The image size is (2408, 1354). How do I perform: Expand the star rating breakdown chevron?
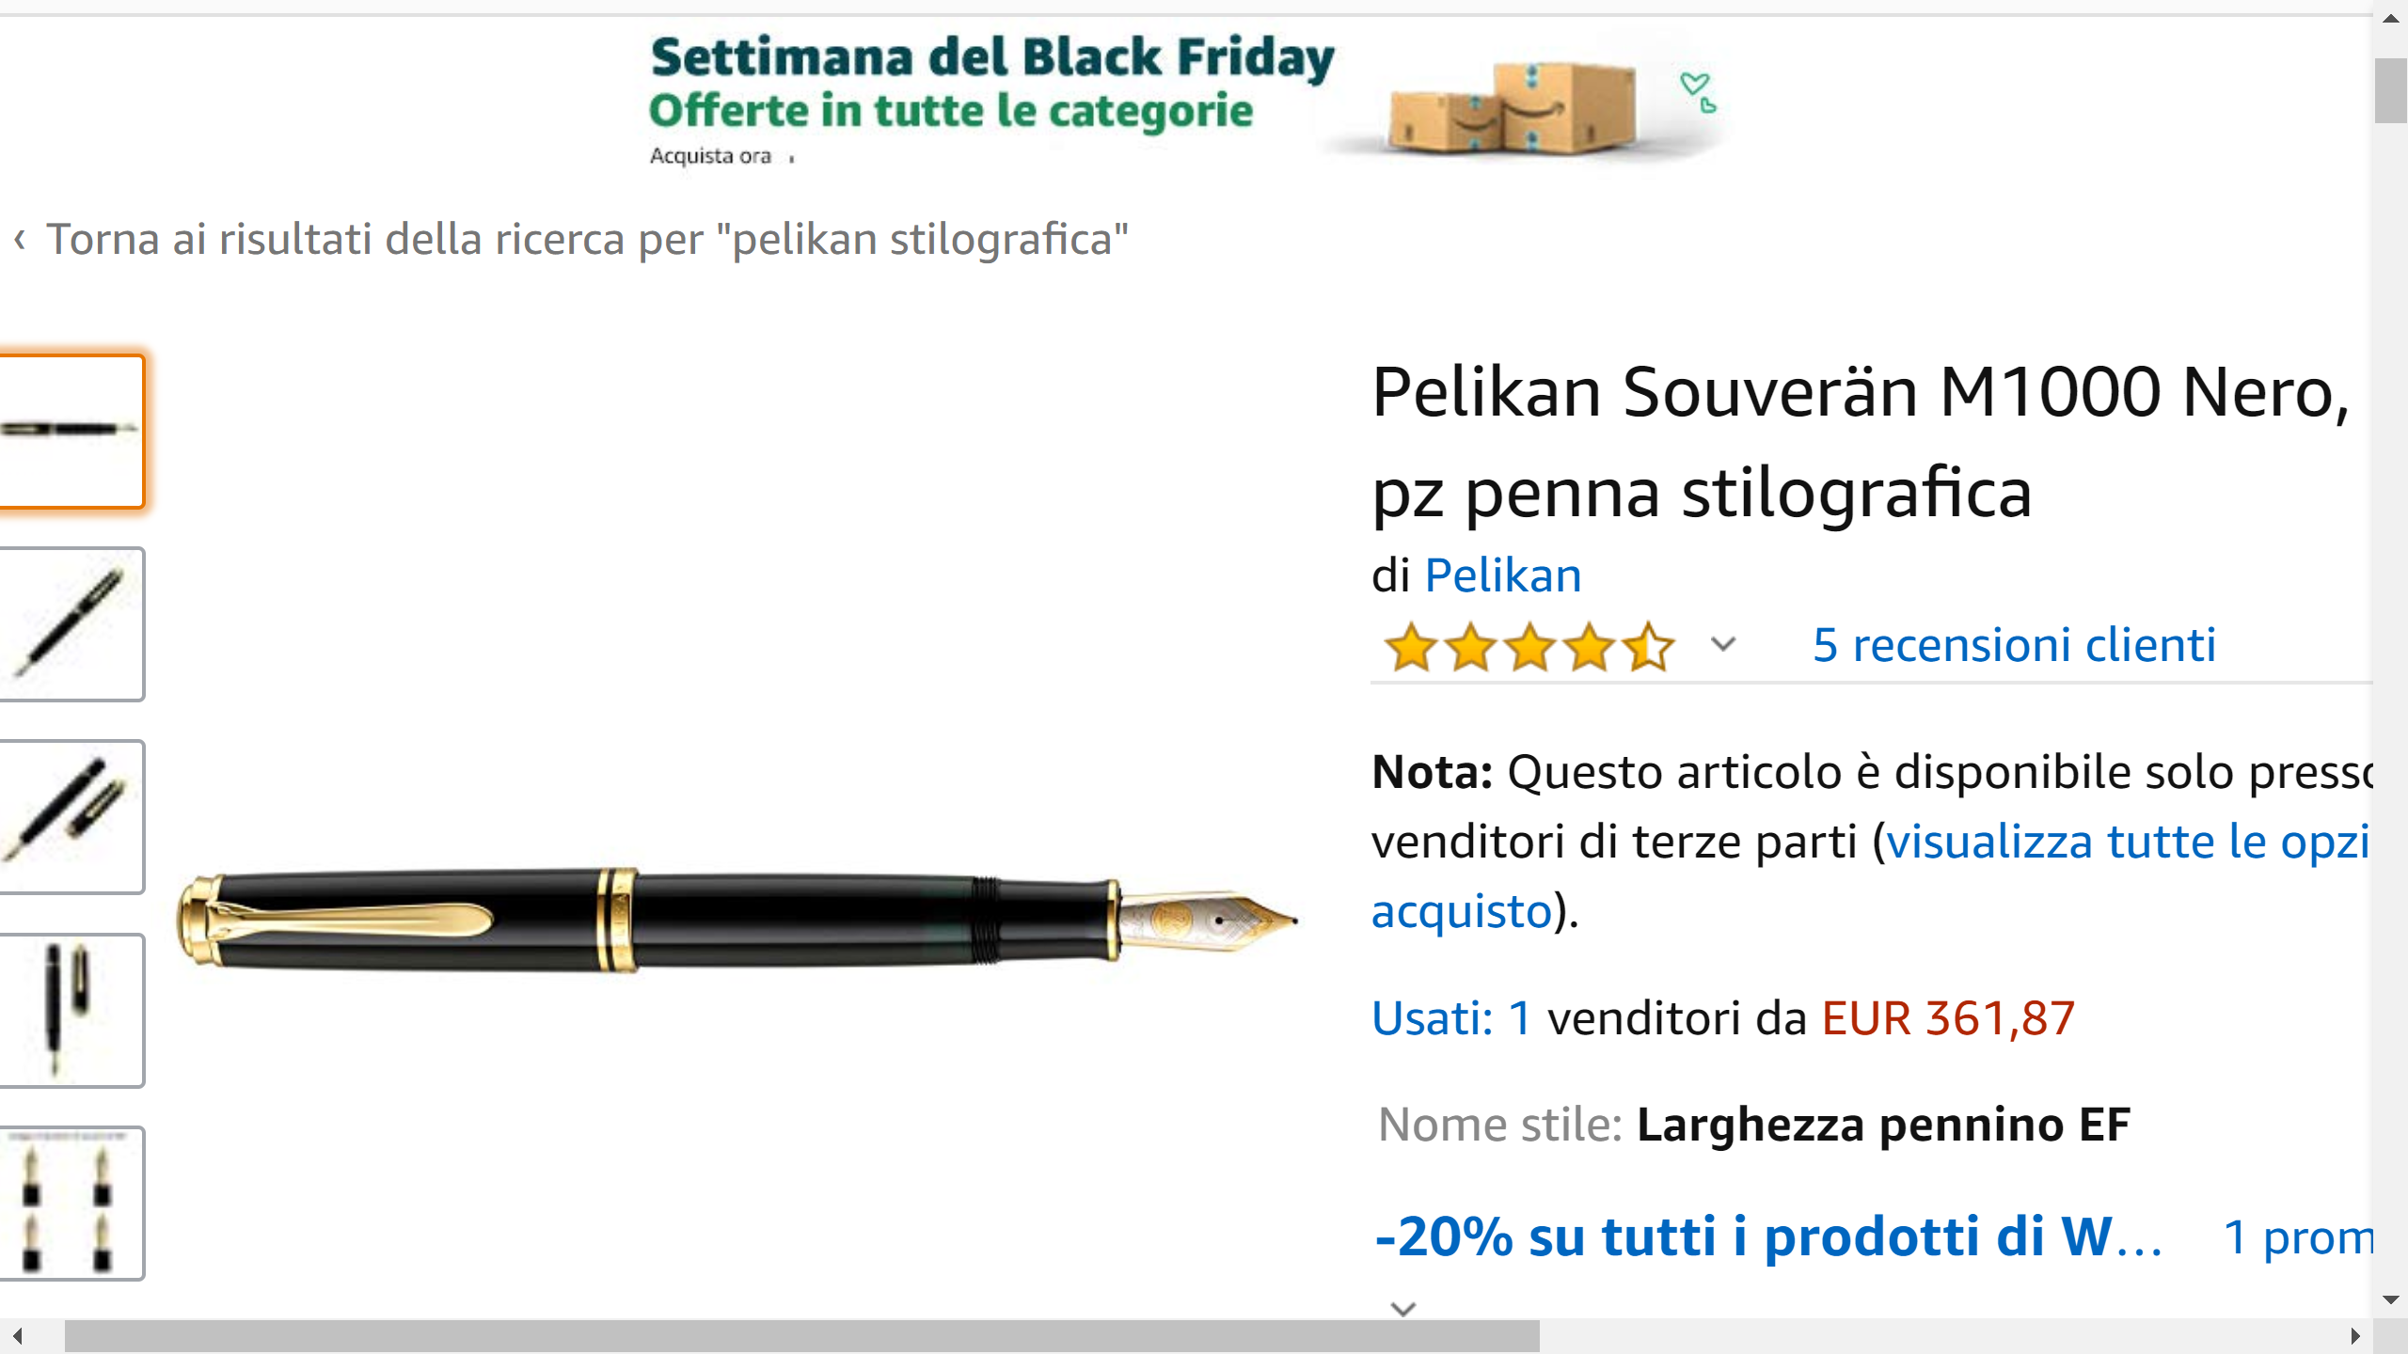tap(1723, 645)
